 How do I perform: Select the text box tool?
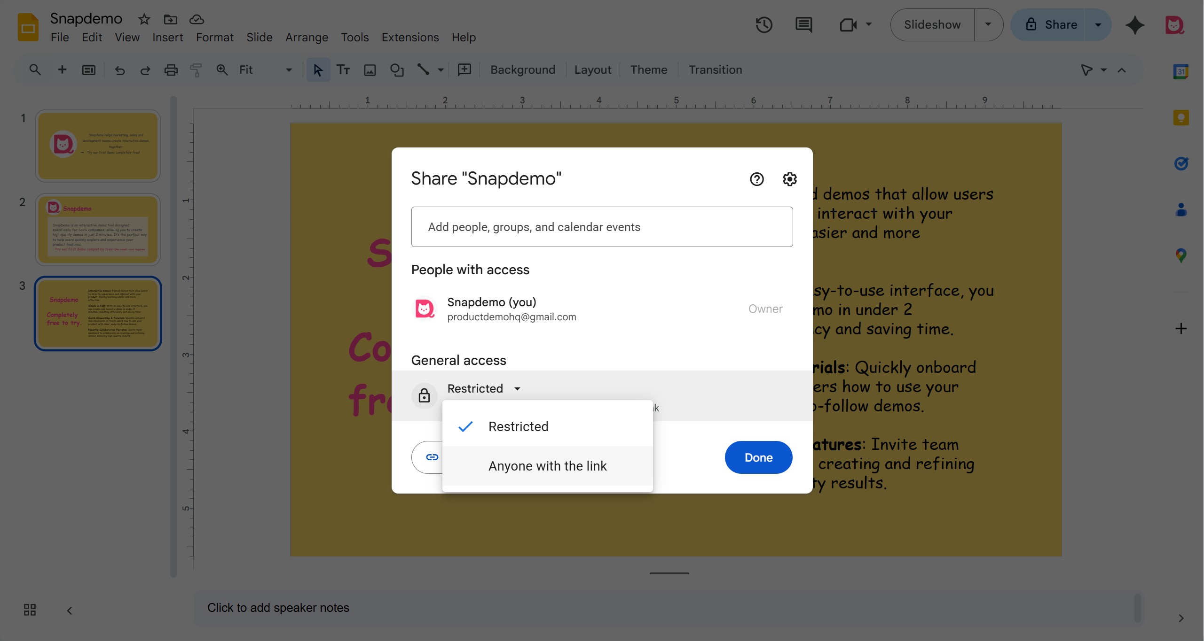(x=343, y=70)
